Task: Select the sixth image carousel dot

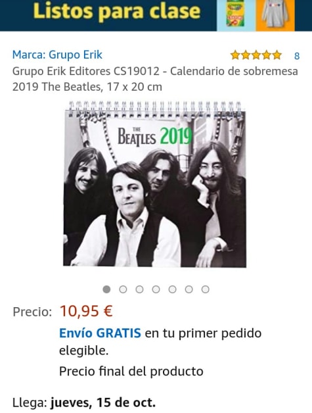Action: (x=189, y=289)
